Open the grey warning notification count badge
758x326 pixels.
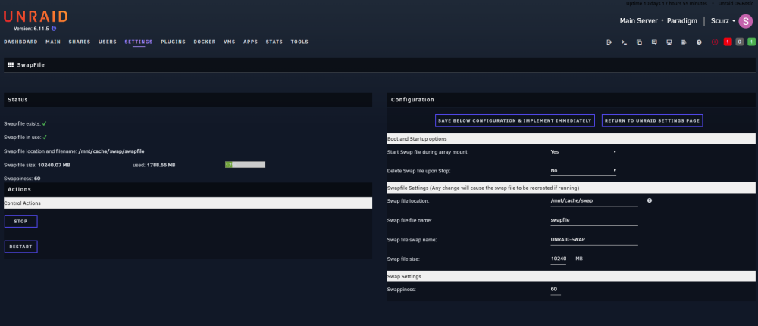tap(740, 42)
